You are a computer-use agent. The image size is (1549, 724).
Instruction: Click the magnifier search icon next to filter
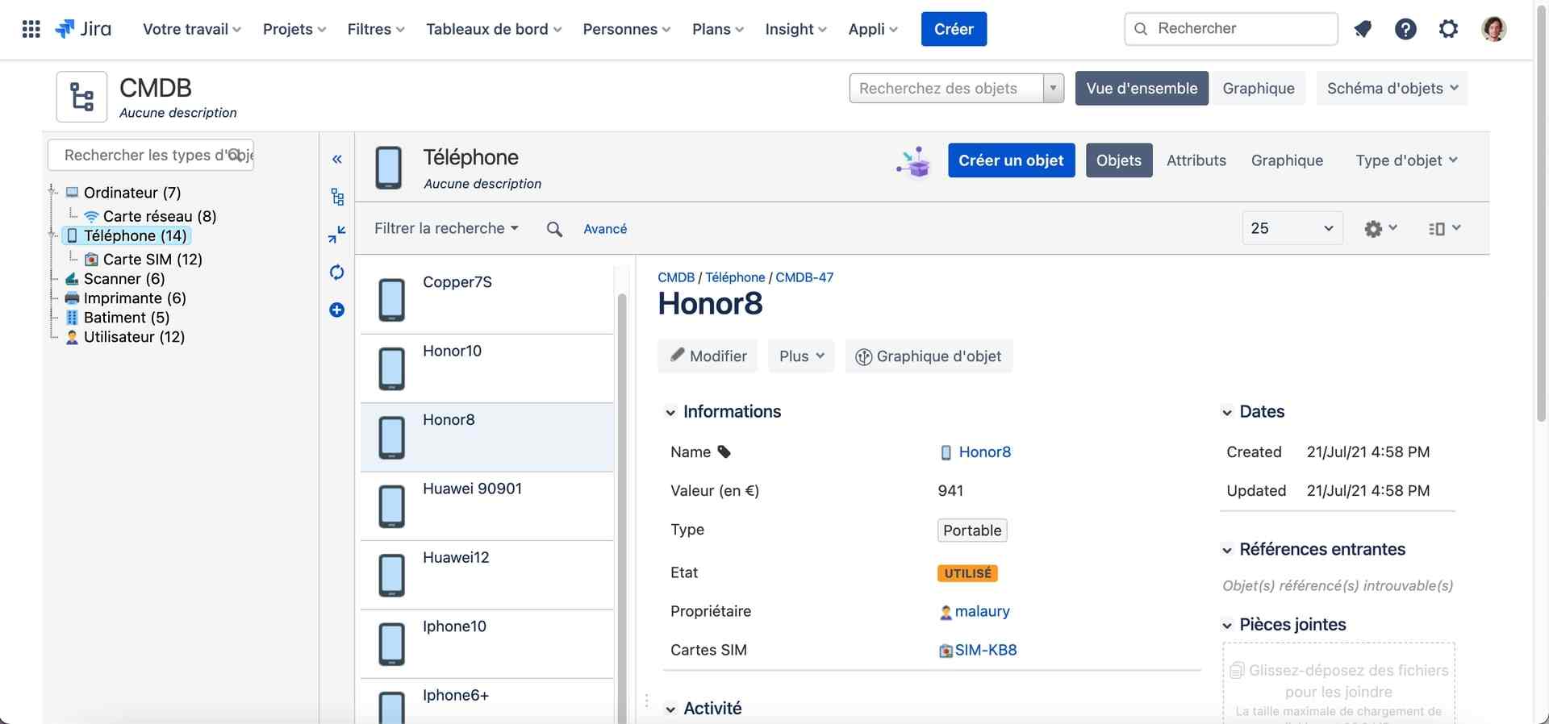[x=554, y=229]
